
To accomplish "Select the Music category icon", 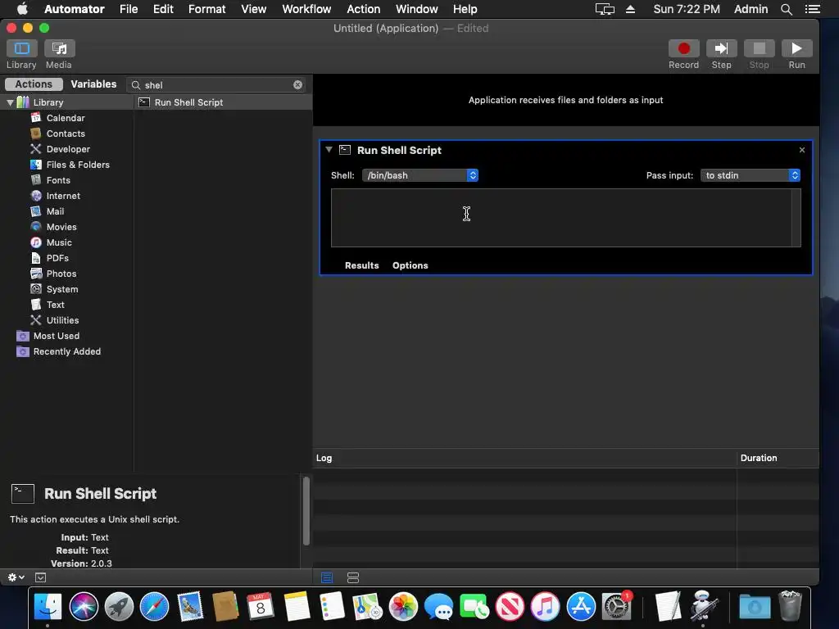I will (x=36, y=242).
